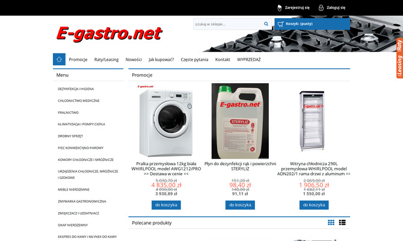The width and height of the screenshot is (403, 241).
Task: Open the shopping cart icon
Action: 281,24
